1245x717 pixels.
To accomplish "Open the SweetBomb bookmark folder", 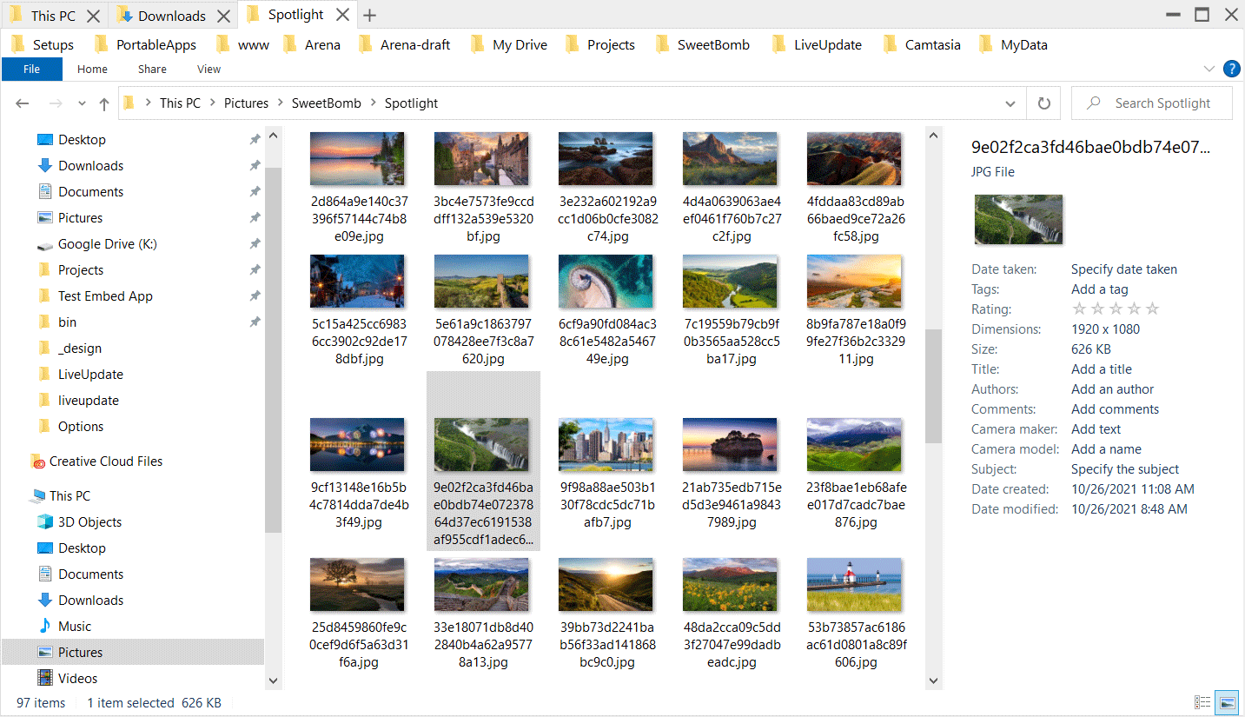I will (x=702, y=45).
